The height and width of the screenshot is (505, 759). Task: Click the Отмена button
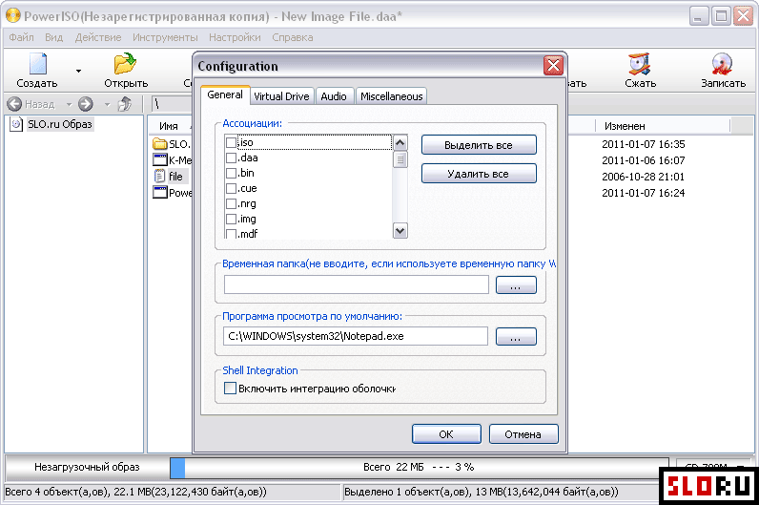523,433
